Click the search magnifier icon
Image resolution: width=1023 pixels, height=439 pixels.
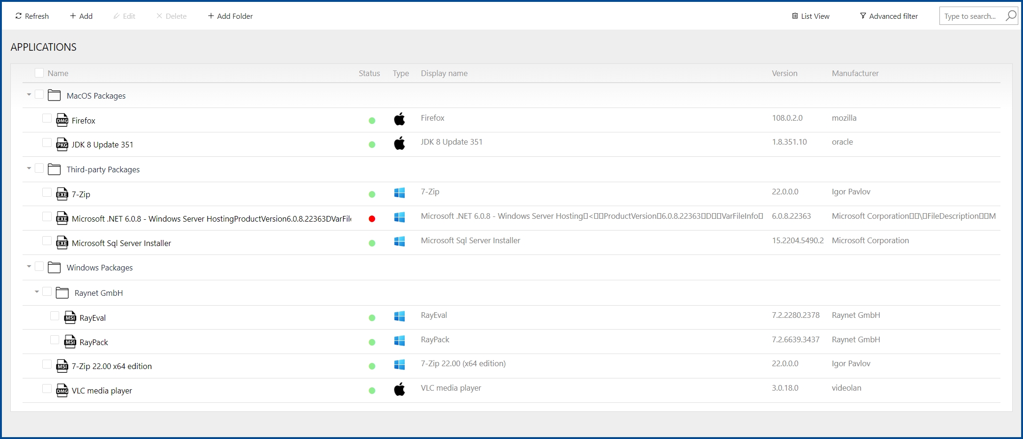point(1011,15)
